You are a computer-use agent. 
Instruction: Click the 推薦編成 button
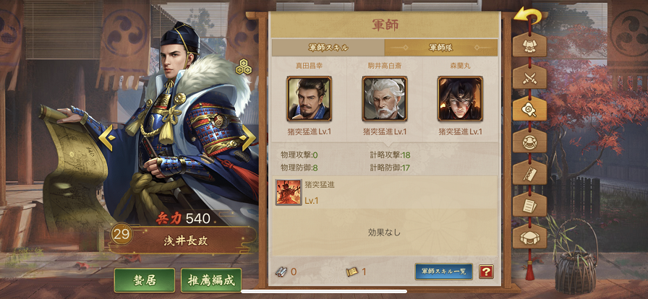211,280
